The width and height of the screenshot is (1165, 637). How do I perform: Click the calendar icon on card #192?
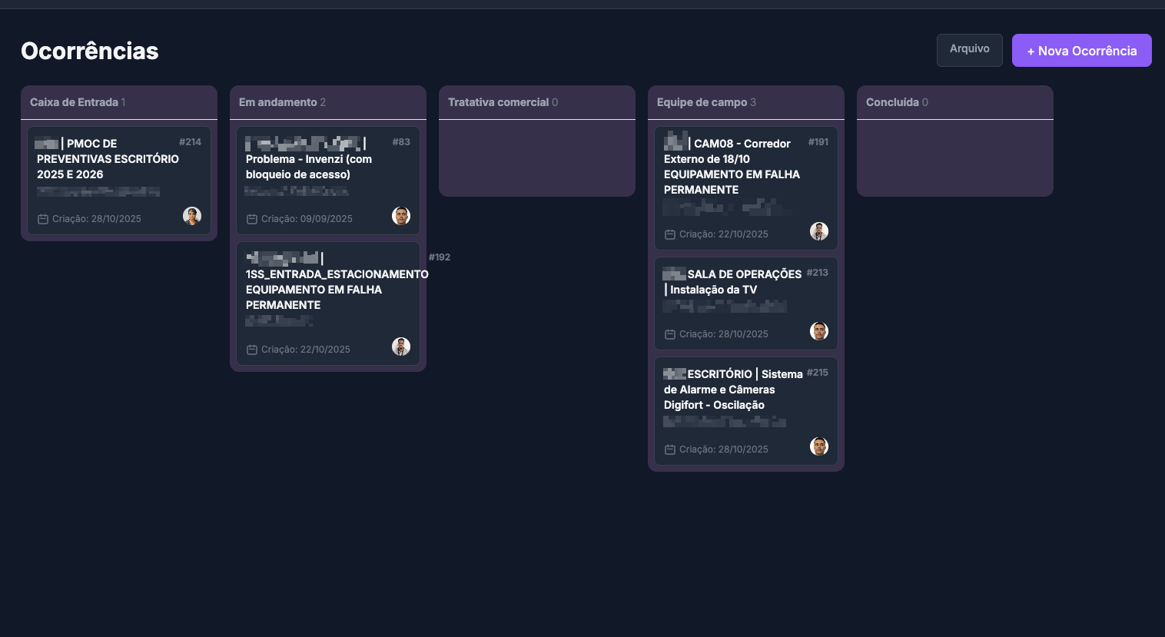coord(253,349)
